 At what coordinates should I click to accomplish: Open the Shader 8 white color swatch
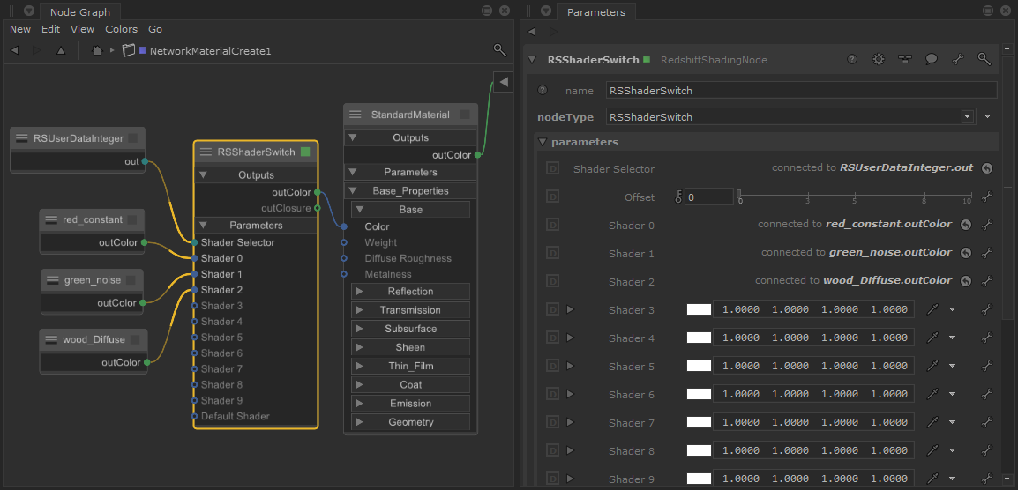[700, 450]
